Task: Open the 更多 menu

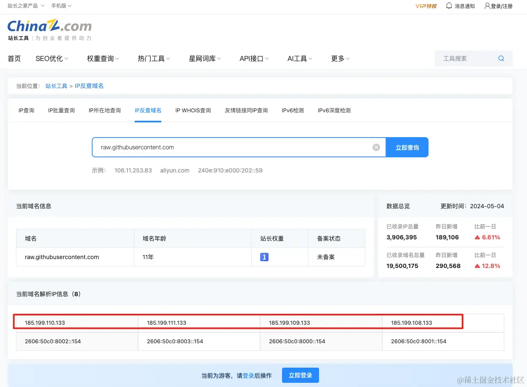Action: [x=340, y=58]
